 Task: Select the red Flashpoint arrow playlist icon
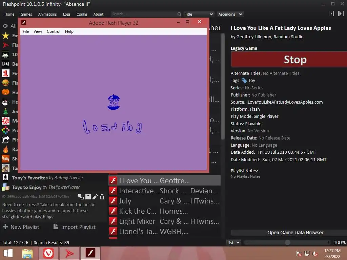tap(5, 45)
